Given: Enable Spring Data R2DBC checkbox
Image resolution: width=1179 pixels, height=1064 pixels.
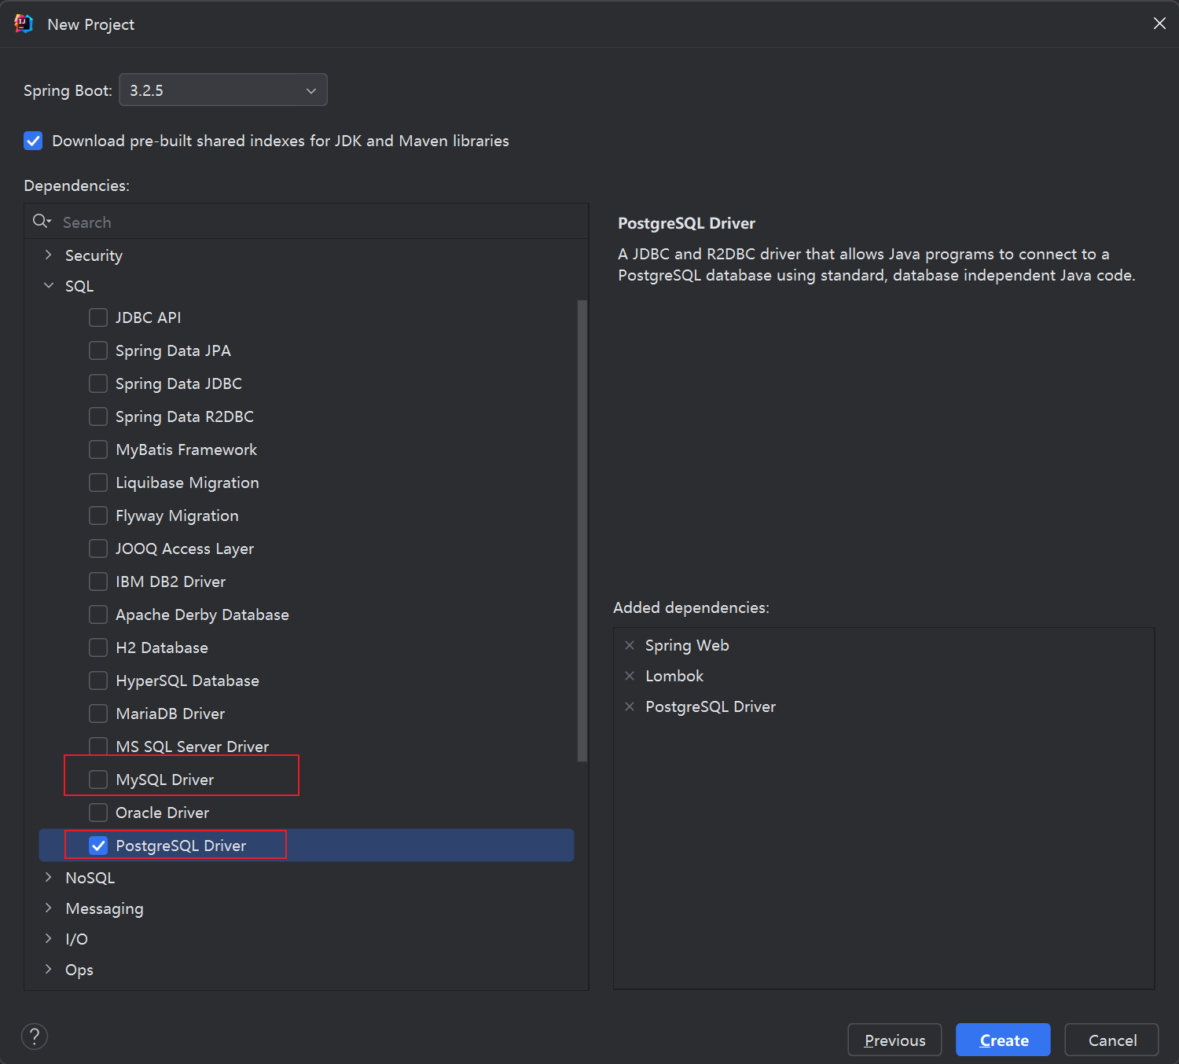Looking at the screenshot, I should 98,416.
